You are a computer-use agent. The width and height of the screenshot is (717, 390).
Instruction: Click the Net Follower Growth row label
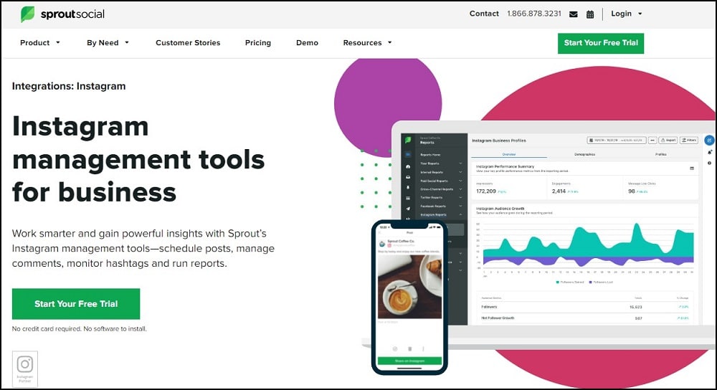(498, 318)
